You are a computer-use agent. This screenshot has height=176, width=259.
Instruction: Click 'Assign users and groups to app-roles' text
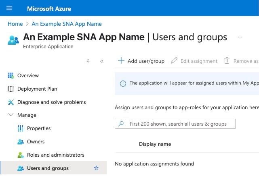coord(187,108)
